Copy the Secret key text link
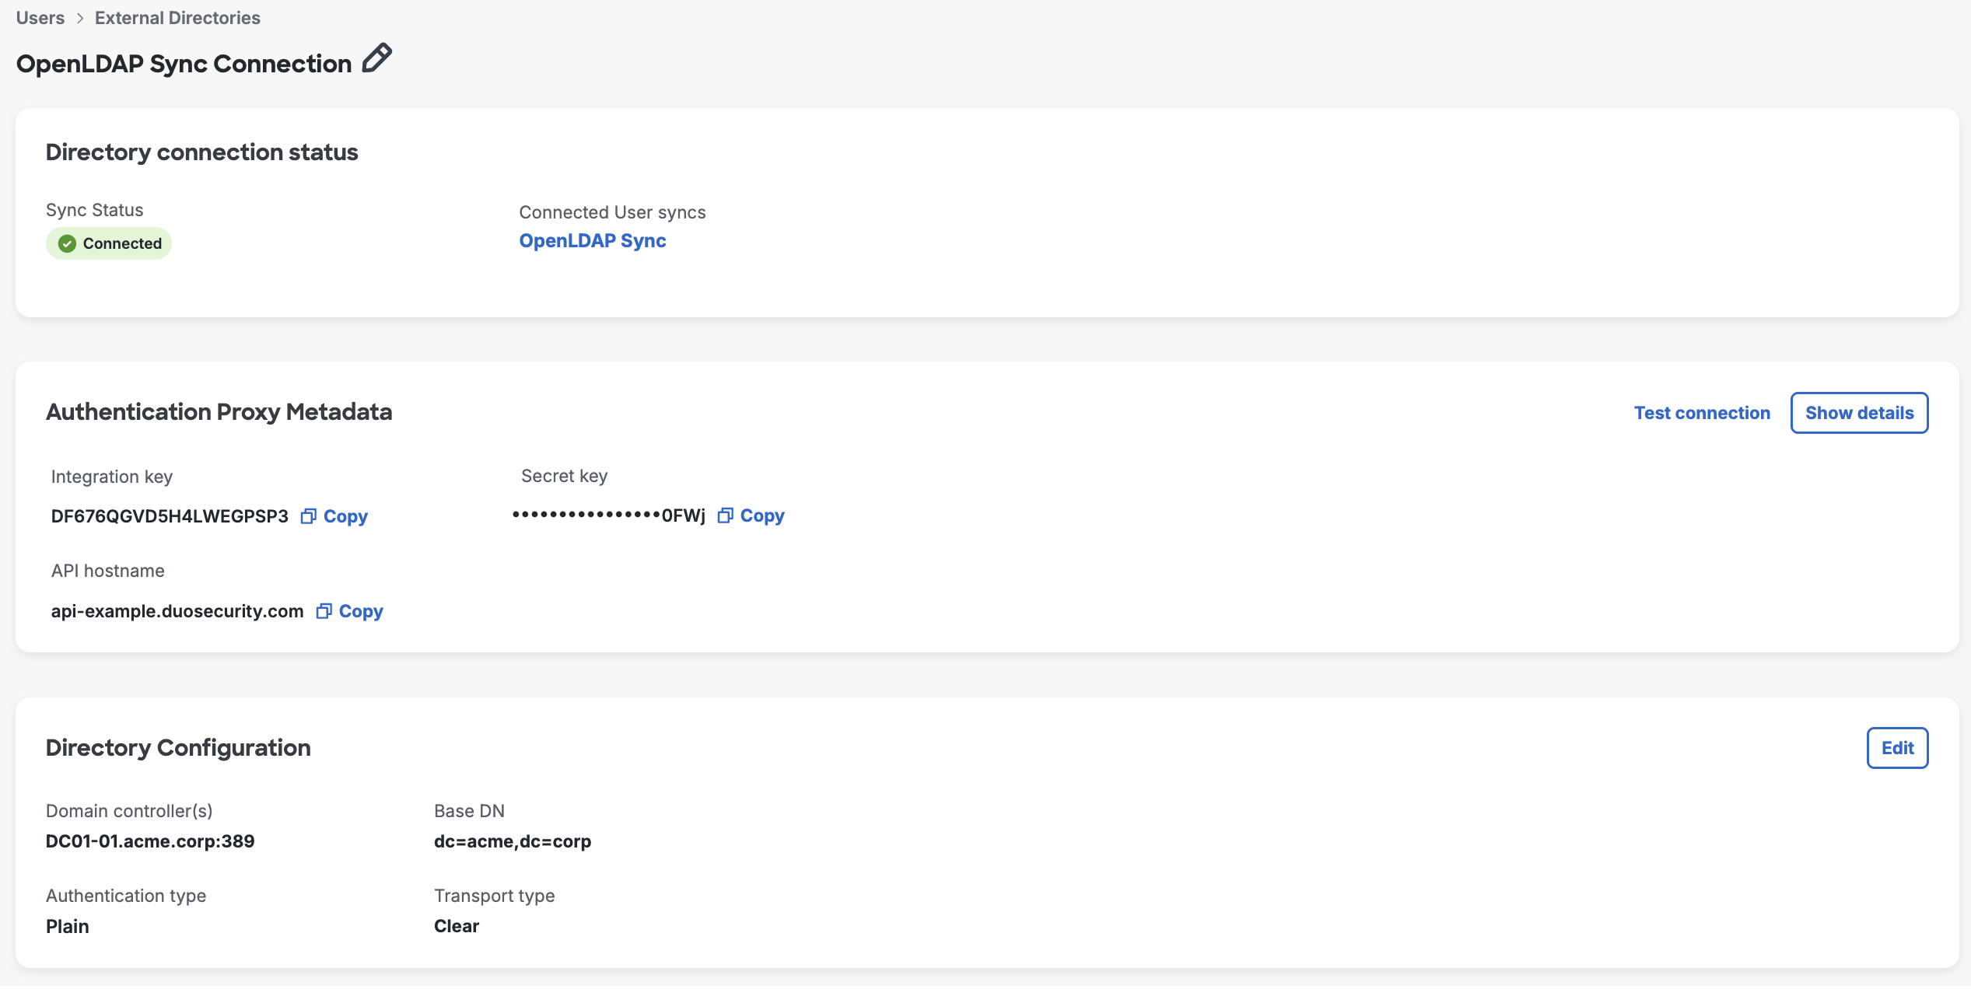Screen dimensions: 1971x989 pos(762,515)
